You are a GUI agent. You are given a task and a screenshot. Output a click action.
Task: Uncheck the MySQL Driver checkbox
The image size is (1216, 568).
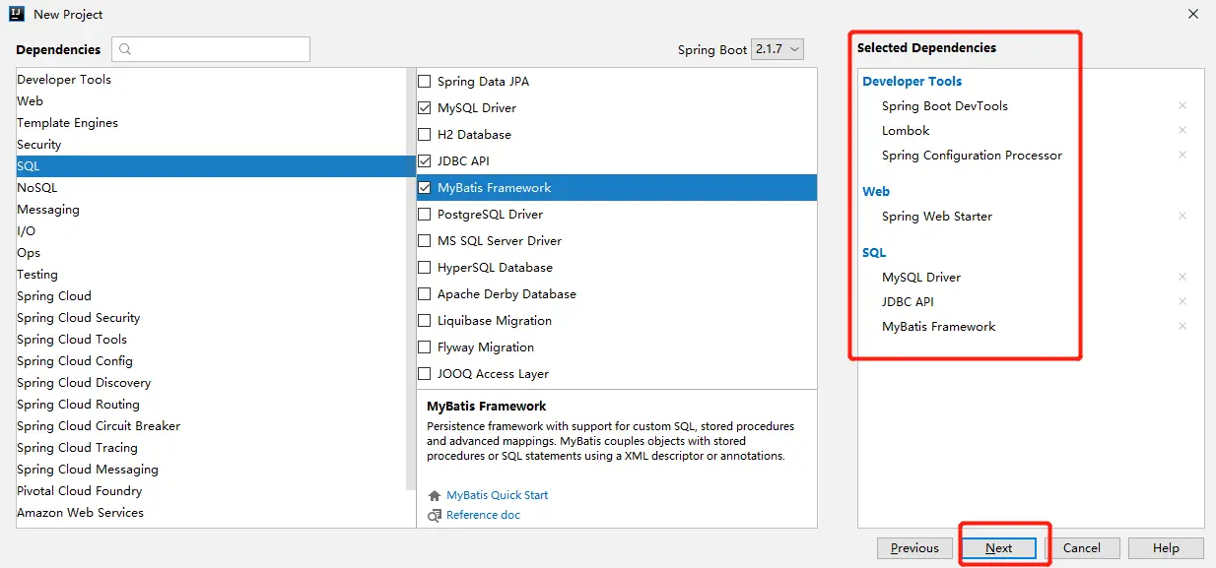[425, 108]
